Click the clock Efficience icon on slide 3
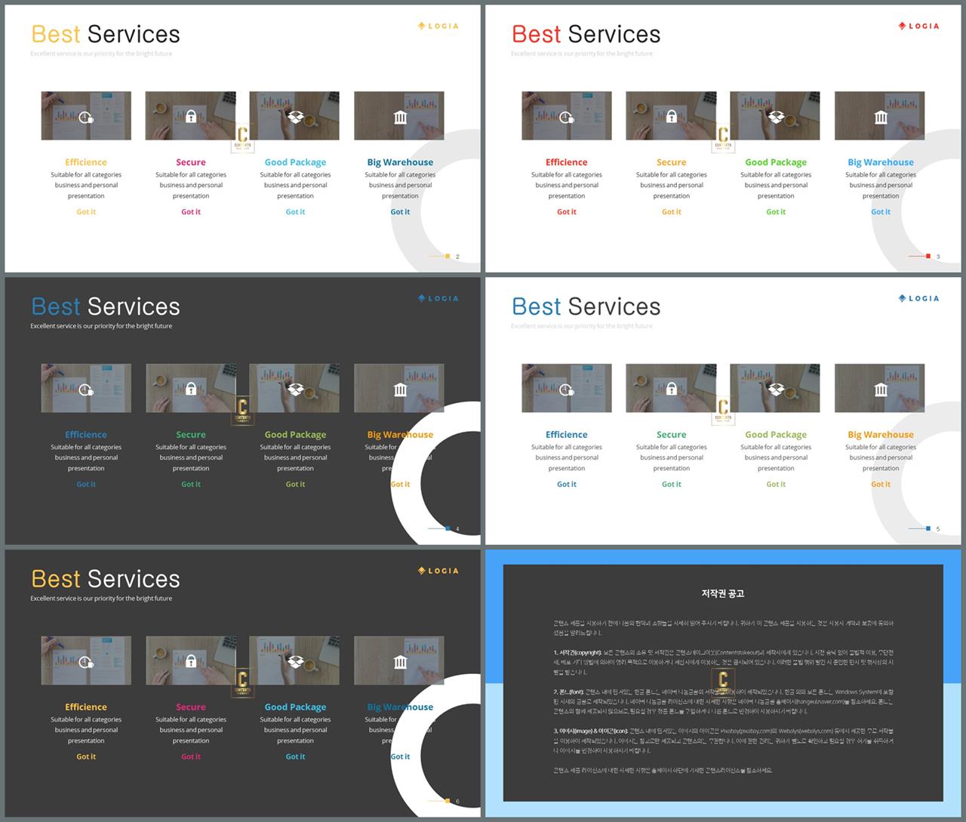966x822 pixels. point(567,117)
